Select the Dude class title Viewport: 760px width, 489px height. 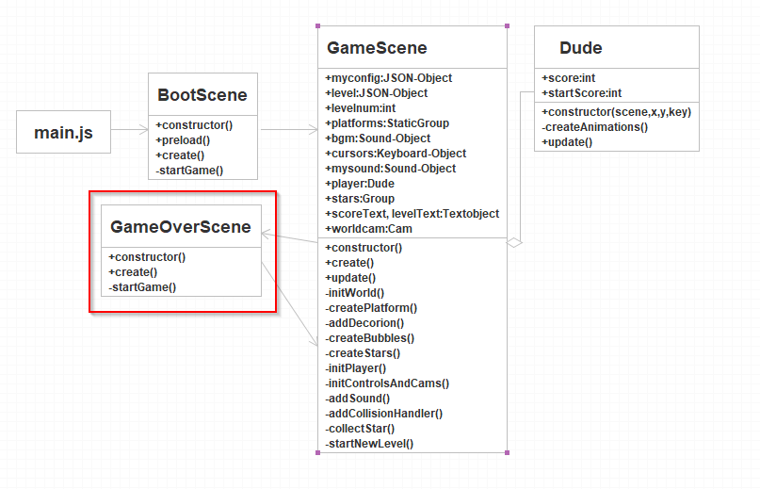point(580,48)
